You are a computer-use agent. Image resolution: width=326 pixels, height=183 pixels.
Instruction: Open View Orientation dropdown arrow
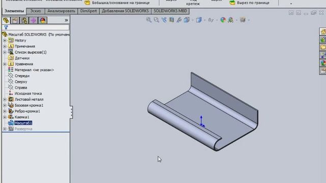click(x=193, y=20)
